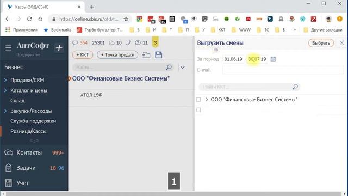This screenshot has width=348, height=196.
Task: Click the save diskette icon
Action: (158, 55)
